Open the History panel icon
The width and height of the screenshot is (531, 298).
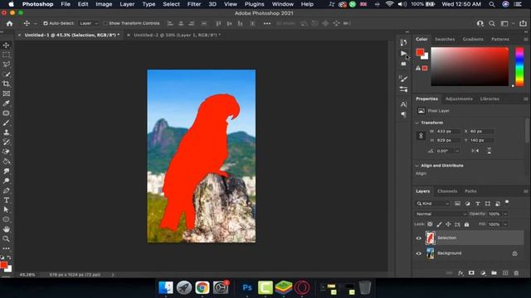403,42
